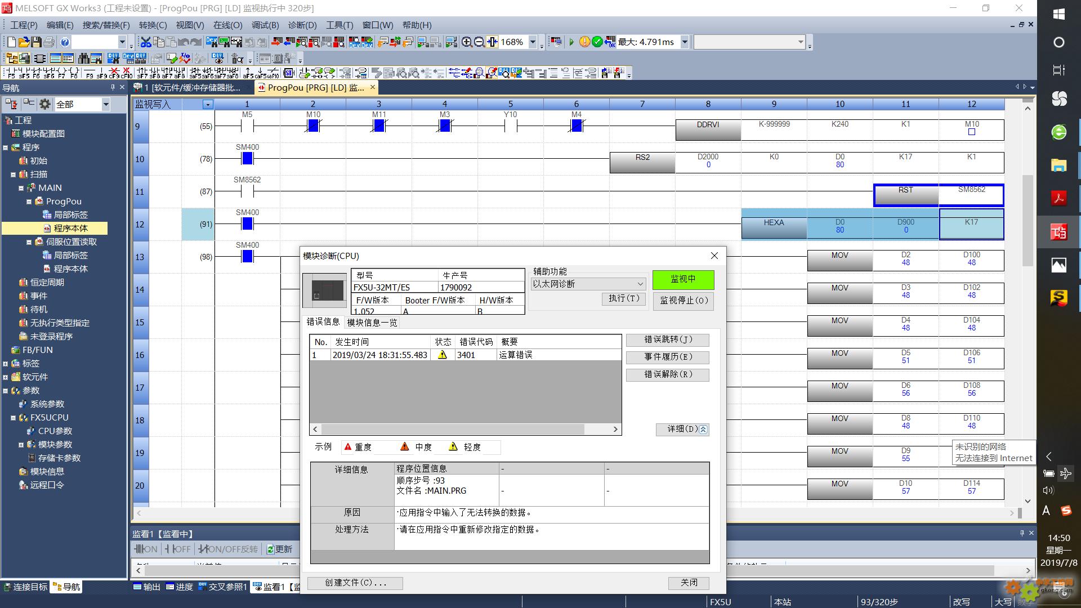Open the 168% zoom level dropdown
This screenshot has height=608, width=1081.
pyautogui.click(x=532, y=42)
